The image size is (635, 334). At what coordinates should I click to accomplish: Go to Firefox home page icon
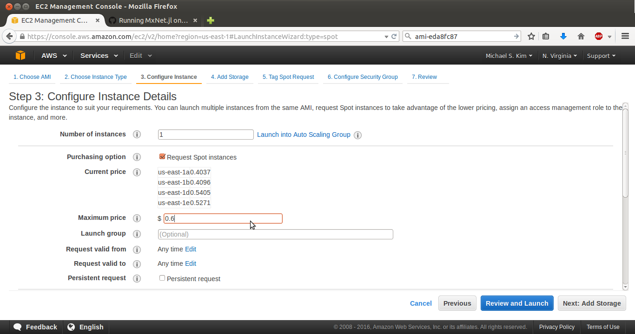pyautogui.click(x=581, y=36)
